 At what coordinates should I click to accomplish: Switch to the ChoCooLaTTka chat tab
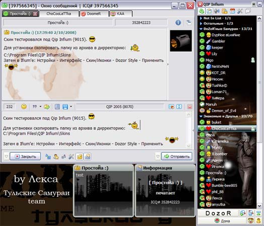click(59, 14)
